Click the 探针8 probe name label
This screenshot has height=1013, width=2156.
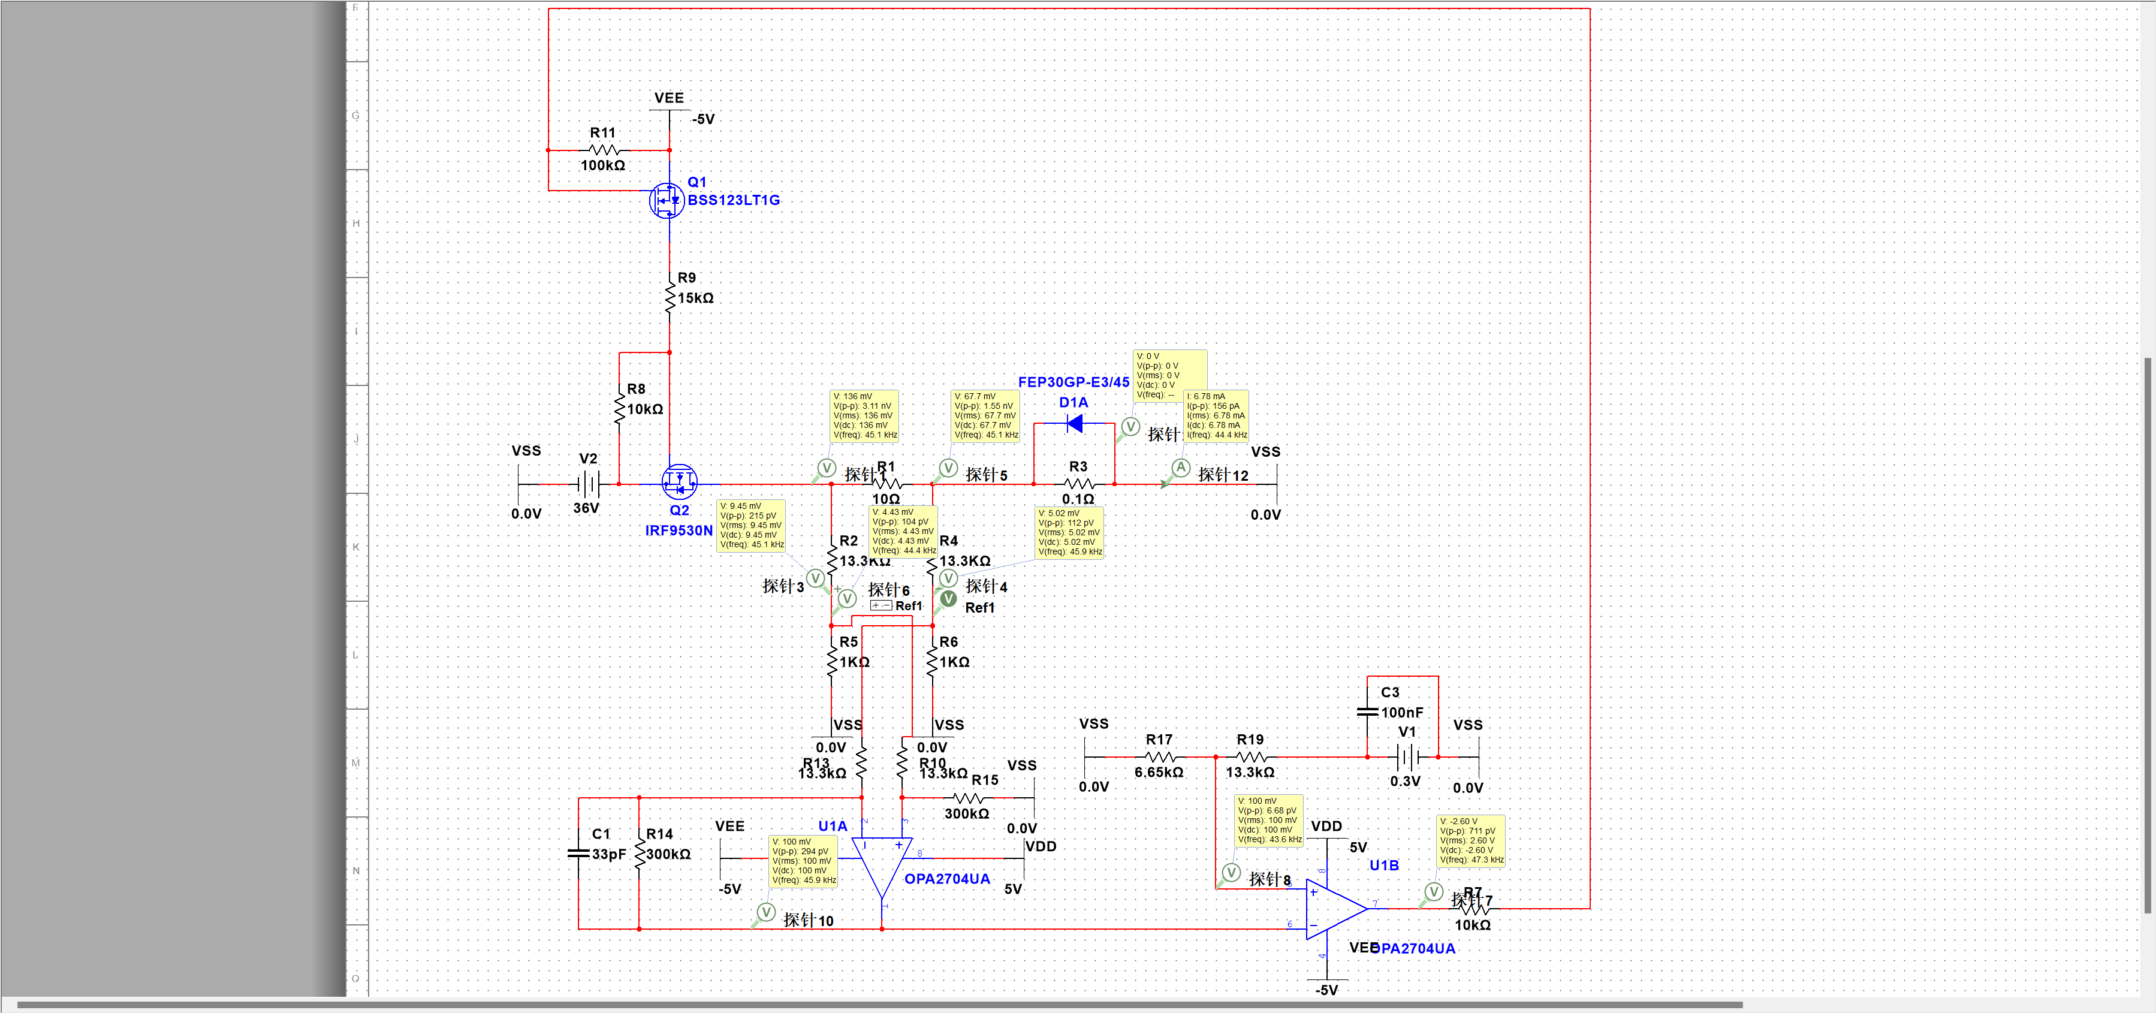1270,879
